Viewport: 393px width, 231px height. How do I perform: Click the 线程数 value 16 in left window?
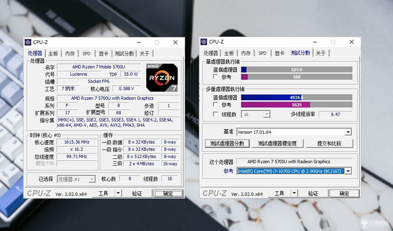pyautogui.click(x=169, y=178)
